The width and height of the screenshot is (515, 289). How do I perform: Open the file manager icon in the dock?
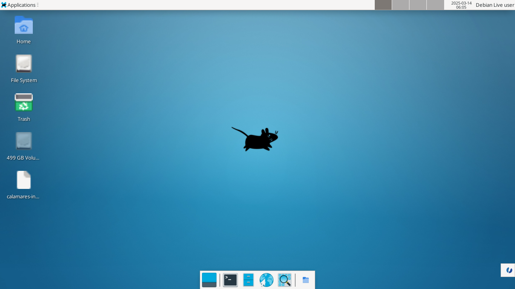coord(248,280)
